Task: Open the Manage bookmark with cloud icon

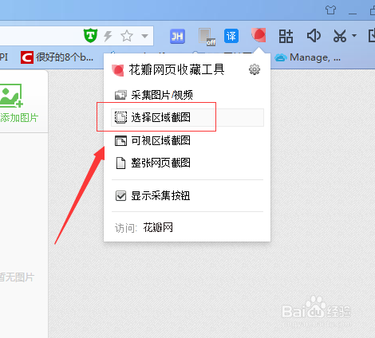Action: pyautogui.click(x=308, y=57)
